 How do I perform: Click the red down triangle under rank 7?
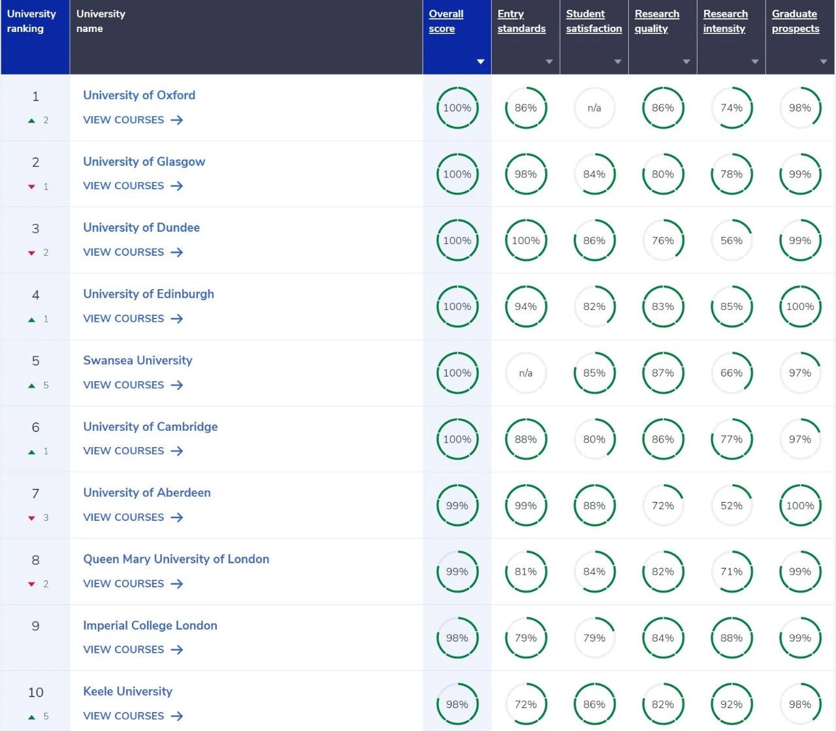[31, 518]
